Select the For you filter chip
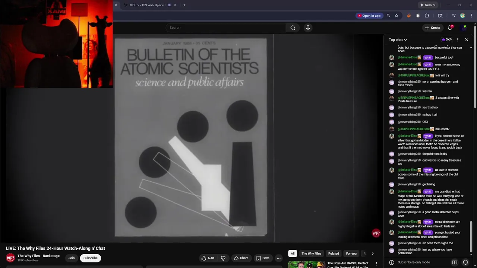The height and width of the screenshot is (268, 477). coord(351,253)
